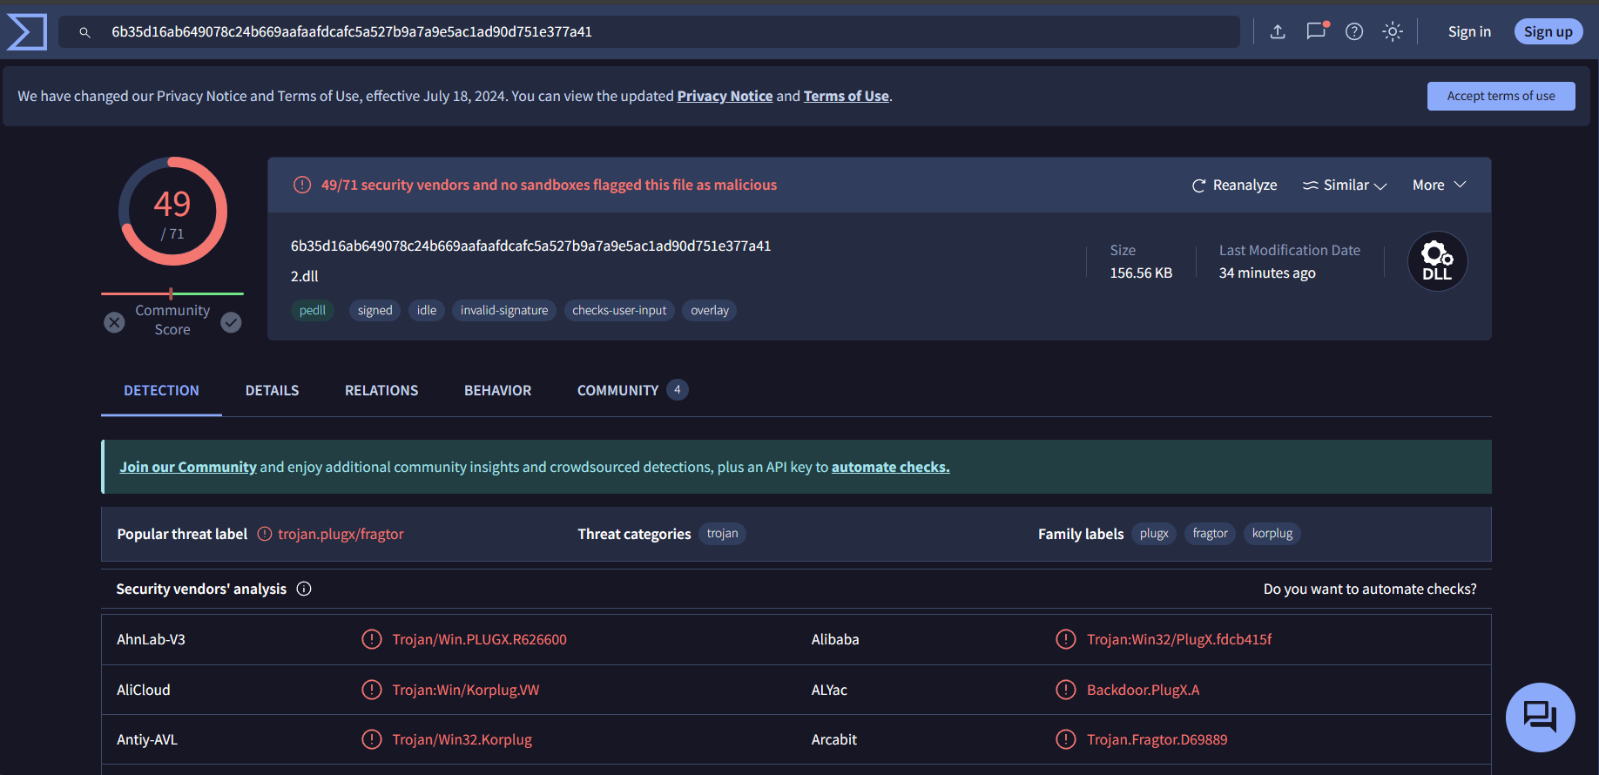Open the COMMUNITY tab
The width and height of the screenshot is (1599, 775).
tap(632, 390)
